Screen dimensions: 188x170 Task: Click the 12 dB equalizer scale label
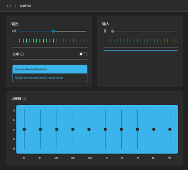click(14, 110)
